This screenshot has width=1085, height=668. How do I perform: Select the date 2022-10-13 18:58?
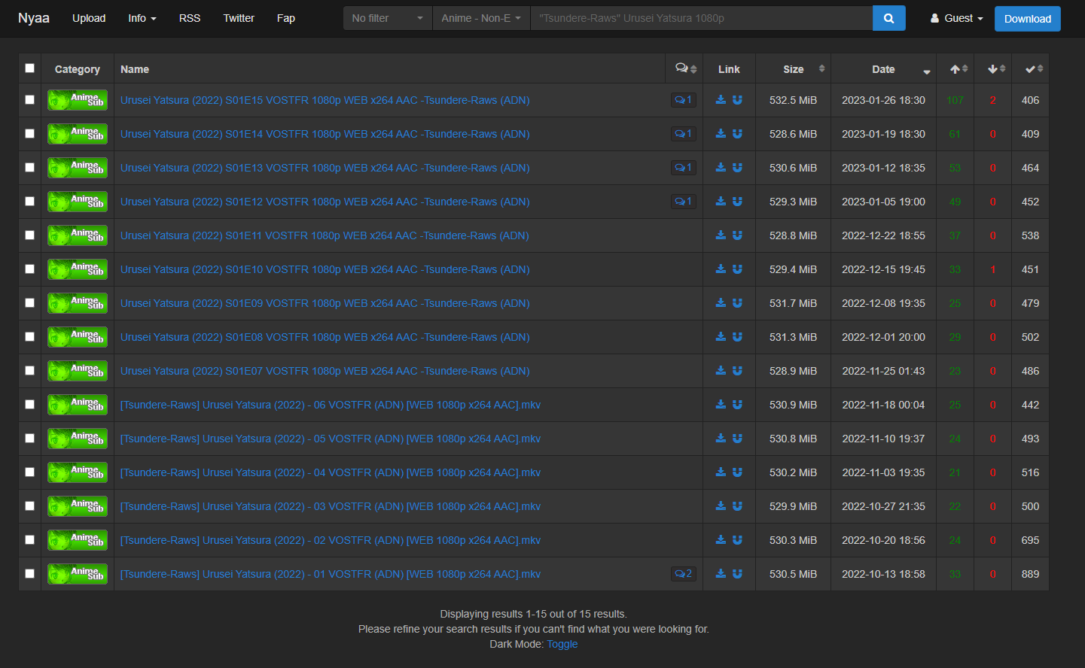pos(884,574)
